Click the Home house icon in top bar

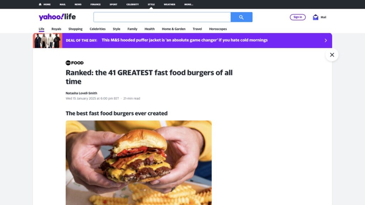pos(40,4)
